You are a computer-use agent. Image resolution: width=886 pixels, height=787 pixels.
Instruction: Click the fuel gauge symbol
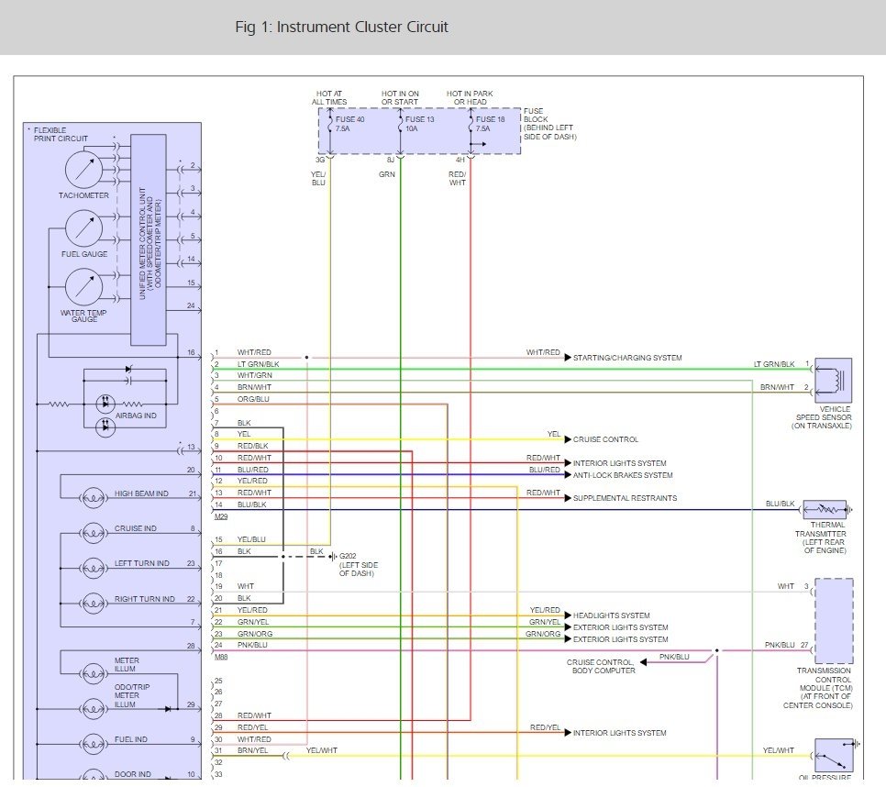tap(83, 228)
